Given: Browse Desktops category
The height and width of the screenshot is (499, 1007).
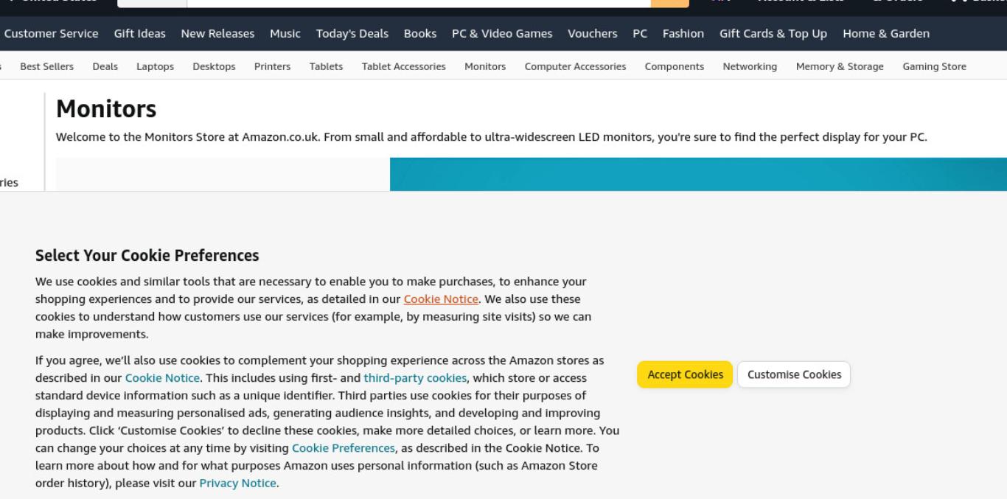Looking at the screenshot, I should [214, 66].
